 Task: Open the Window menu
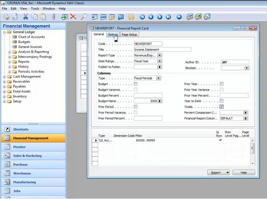(x=49, y=8)
